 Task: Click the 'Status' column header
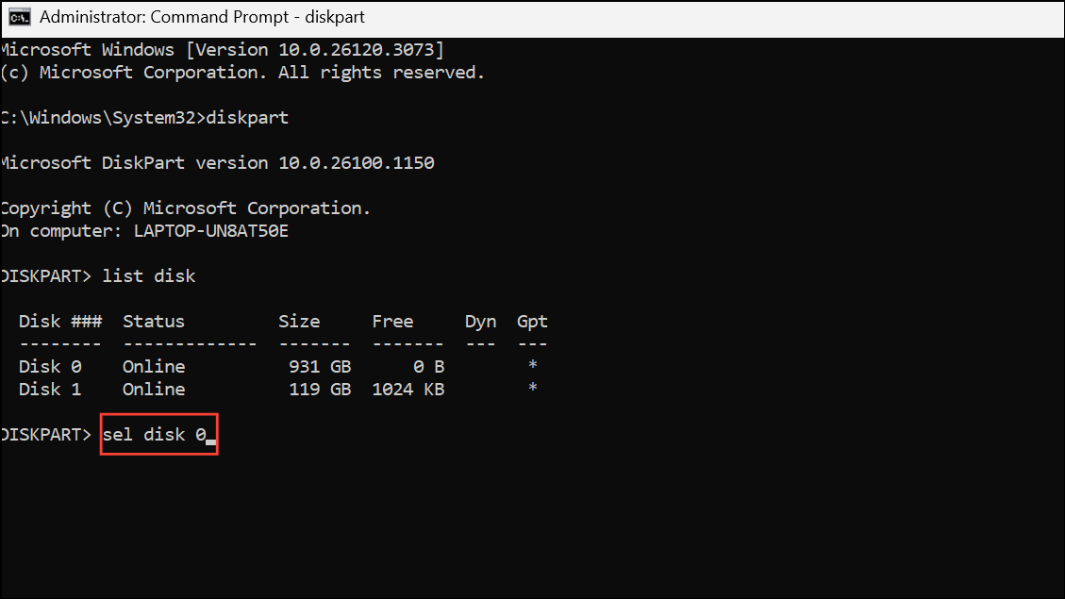point(154,322)
